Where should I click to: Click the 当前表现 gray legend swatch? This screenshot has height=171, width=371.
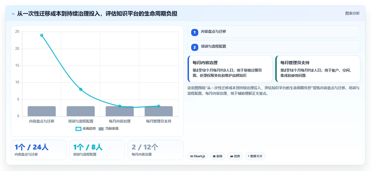pos(101,129)
